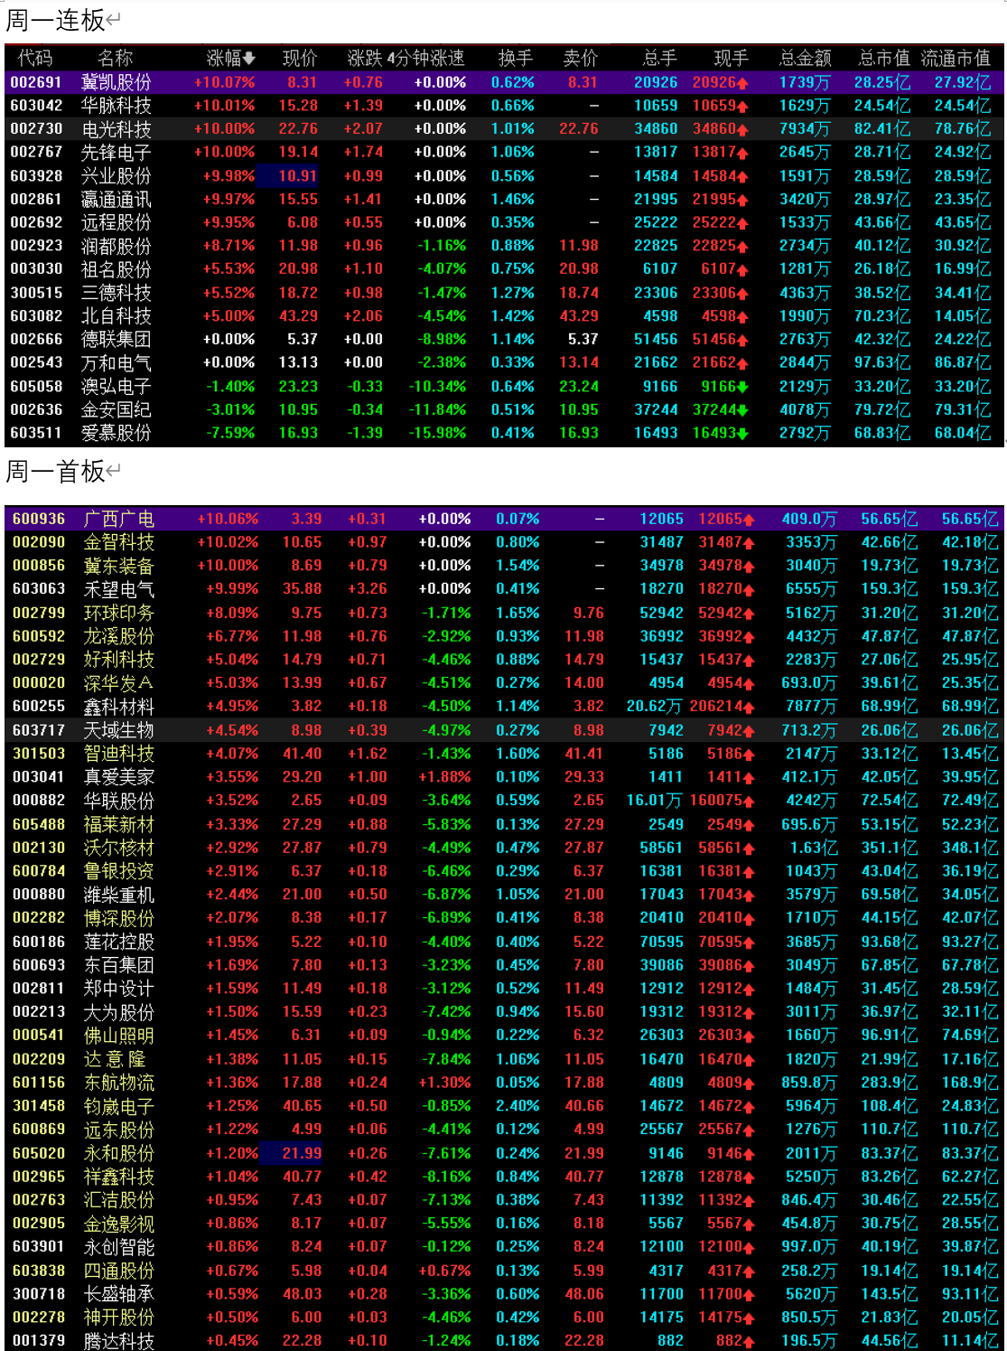Screen dimensions: 1007x1351
Task: Select 东航物流 stock name
Action: point(119,1084)
